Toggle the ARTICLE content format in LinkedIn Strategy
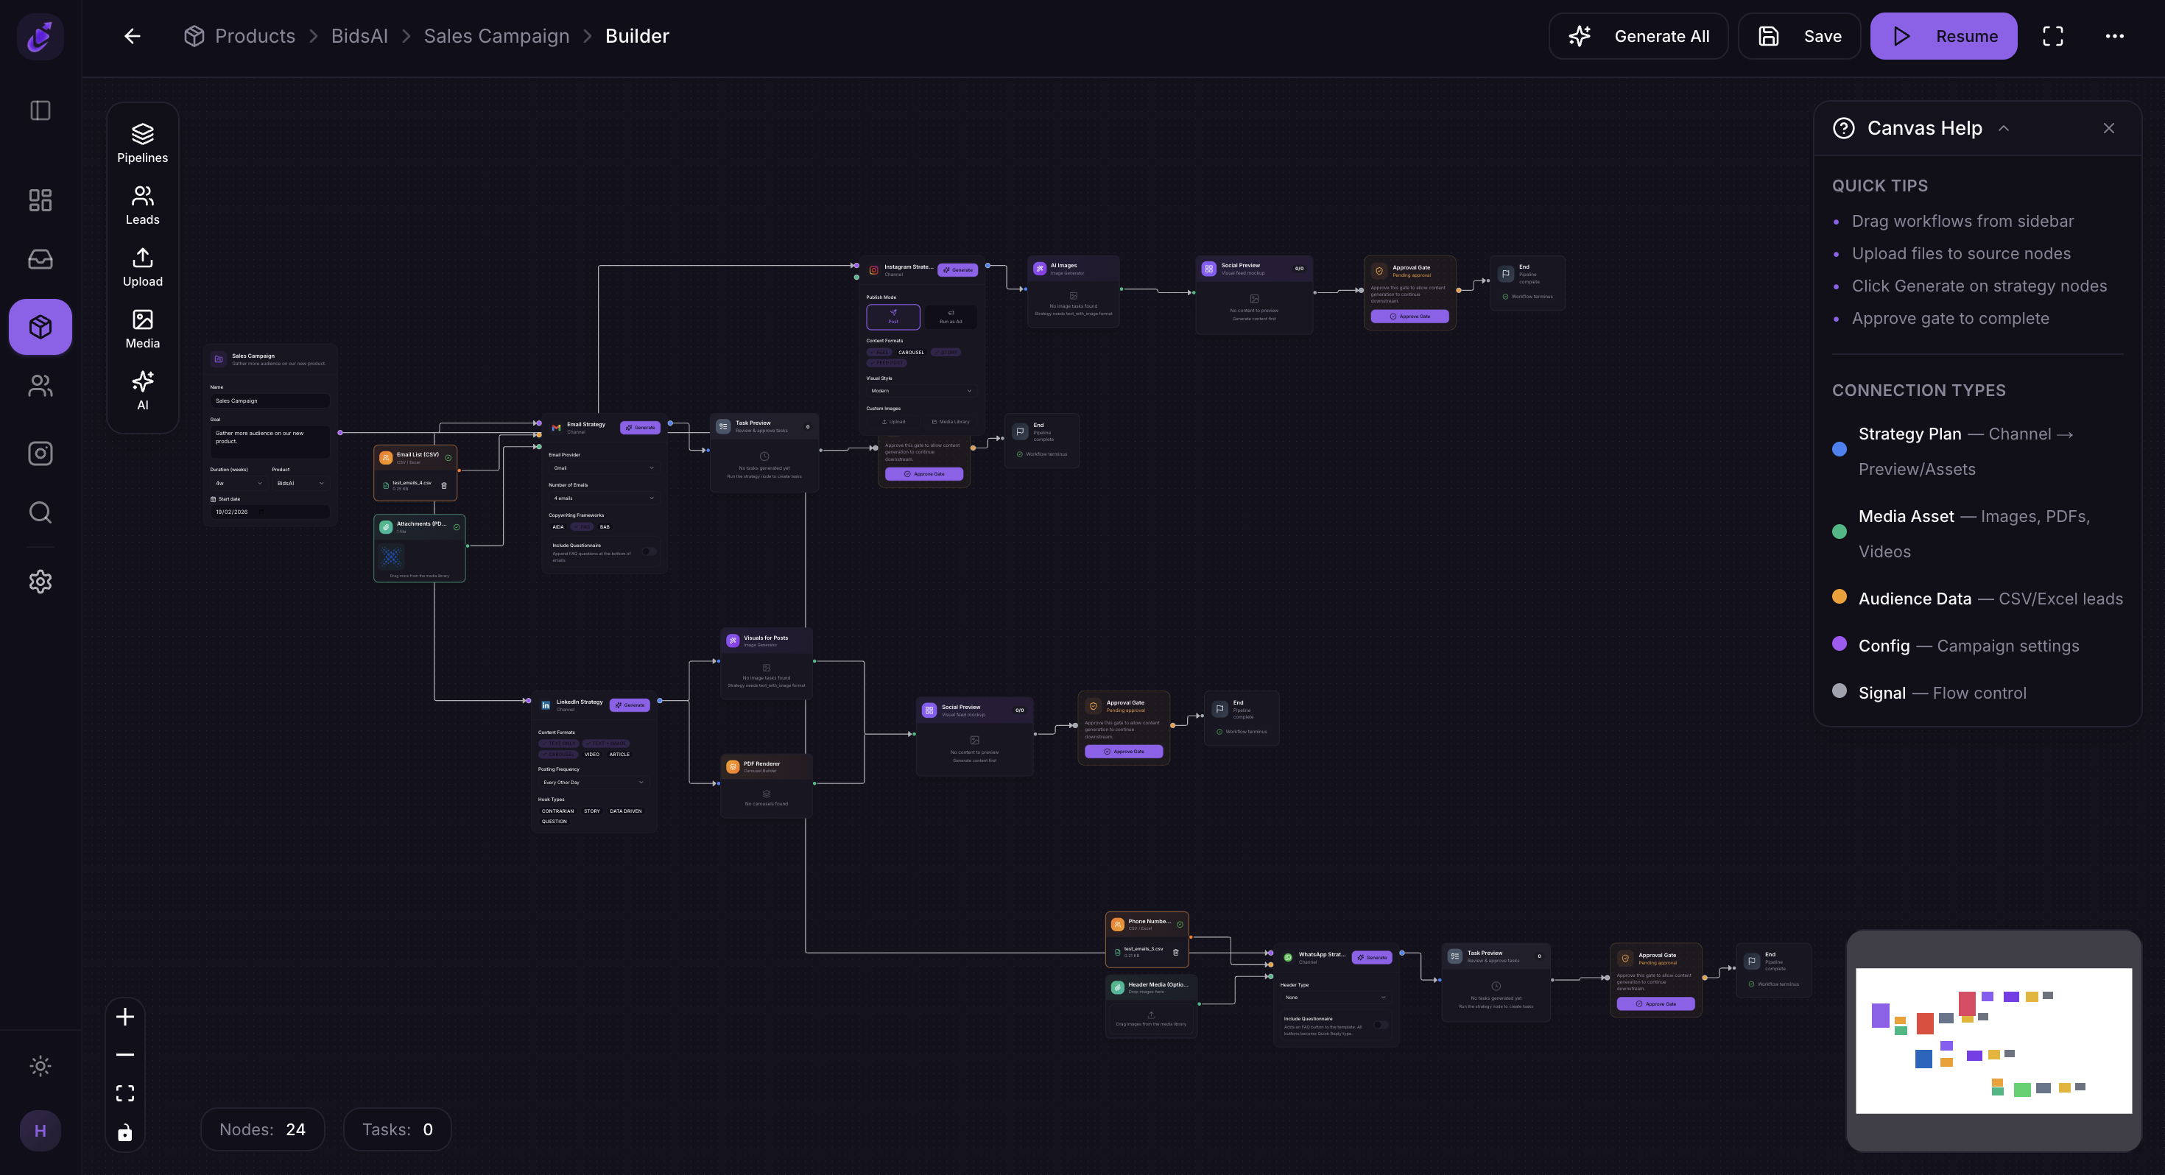 pos(619,754)
